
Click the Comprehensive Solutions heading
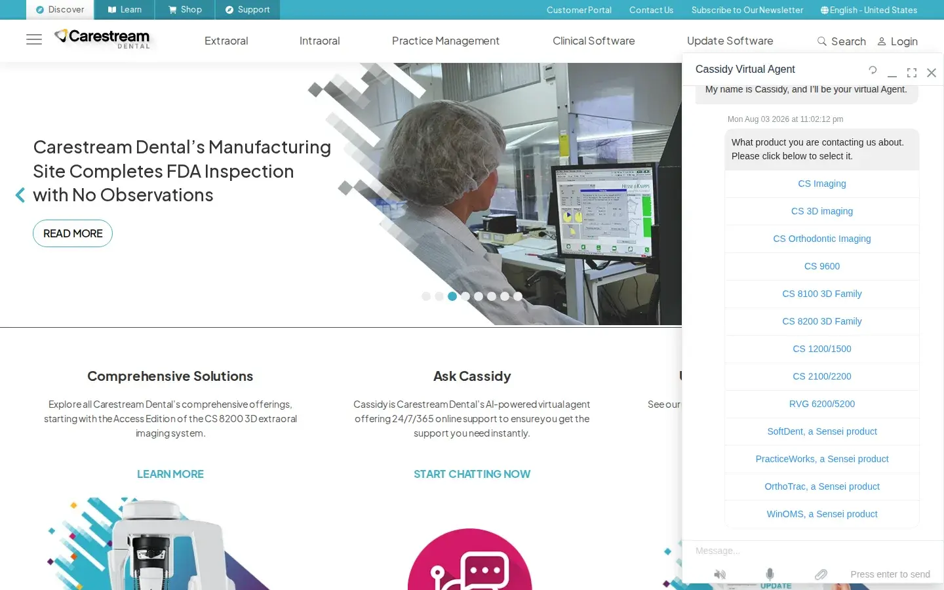point(170,376)
